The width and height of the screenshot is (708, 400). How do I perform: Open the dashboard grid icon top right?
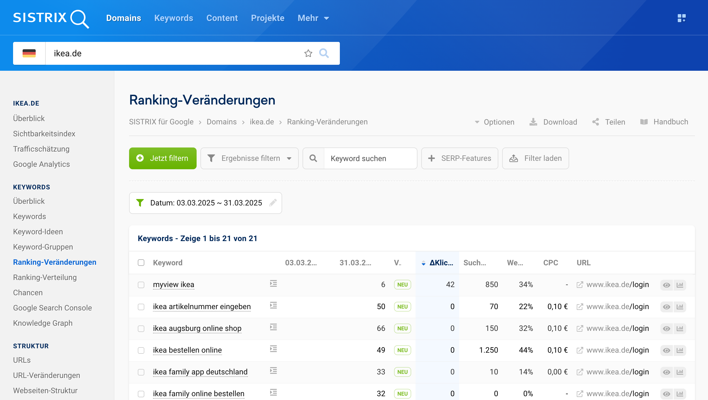[681, 18]
